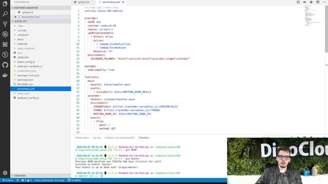Open the Source Control view

(x=5, y=24)
